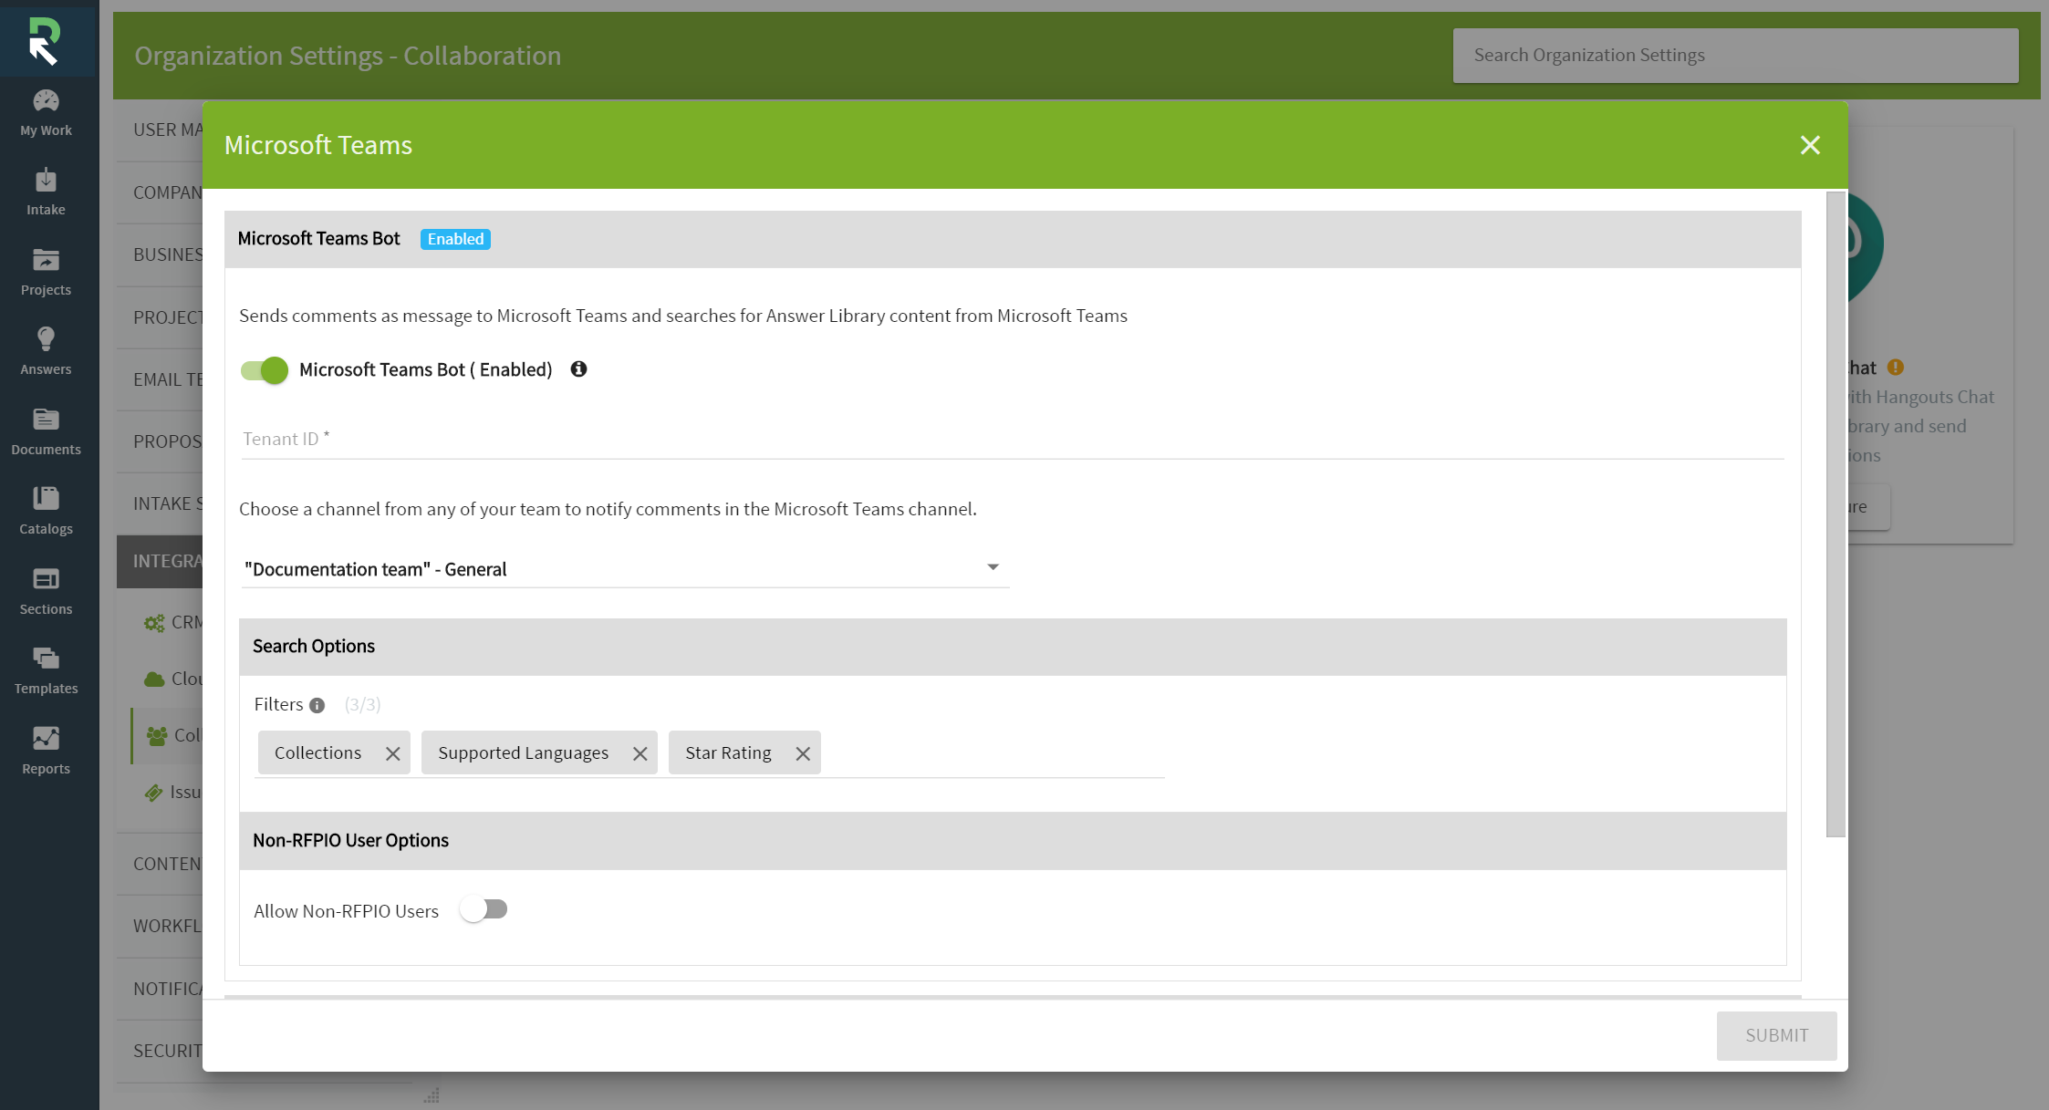Click the CRM gears icon
This screenshot has width=2049, height=1110.
click(x=154, y=623)
